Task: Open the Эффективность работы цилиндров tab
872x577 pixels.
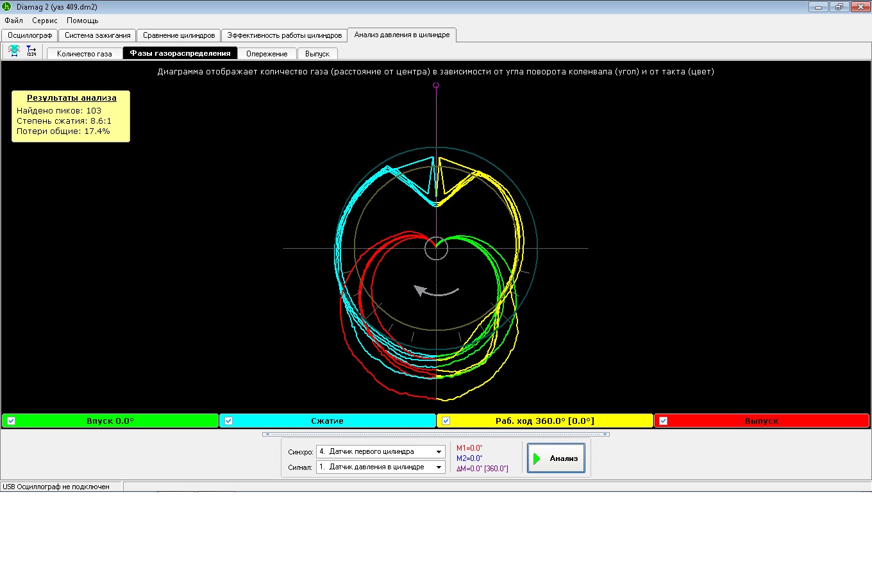Action: (285, 35)
